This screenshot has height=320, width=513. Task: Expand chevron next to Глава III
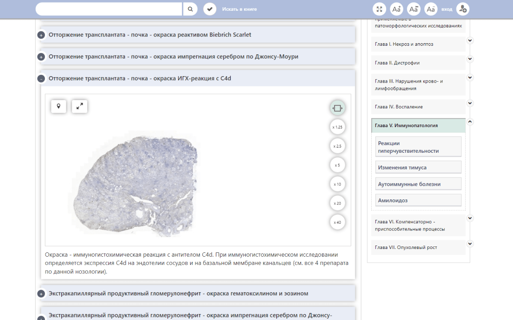[x=470, y=78]
